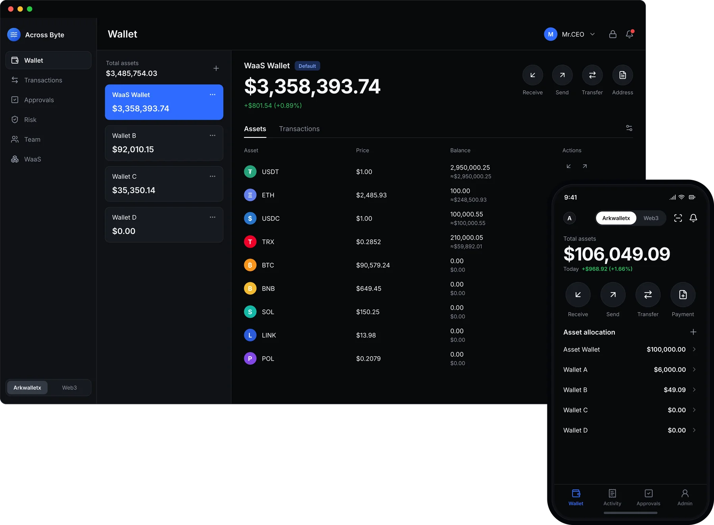Open the Risk section in sidebar

click(48, 120)
